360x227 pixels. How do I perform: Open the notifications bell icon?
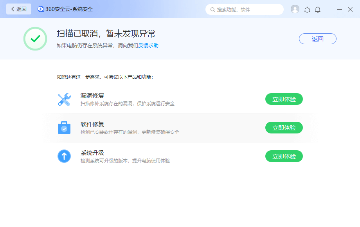[318, 10]
